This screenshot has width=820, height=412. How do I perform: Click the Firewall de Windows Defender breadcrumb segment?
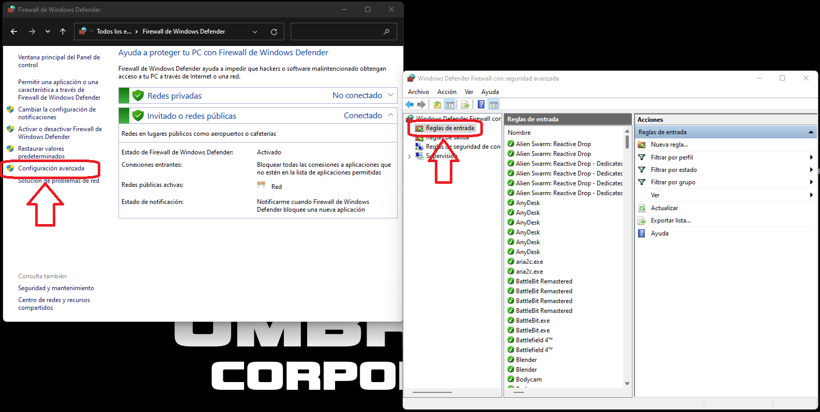[x=184, y=31]
